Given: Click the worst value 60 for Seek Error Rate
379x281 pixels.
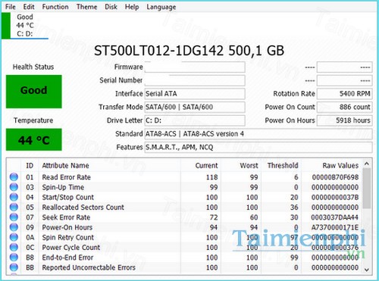Looking at the screenshot, I should (254, 217).
